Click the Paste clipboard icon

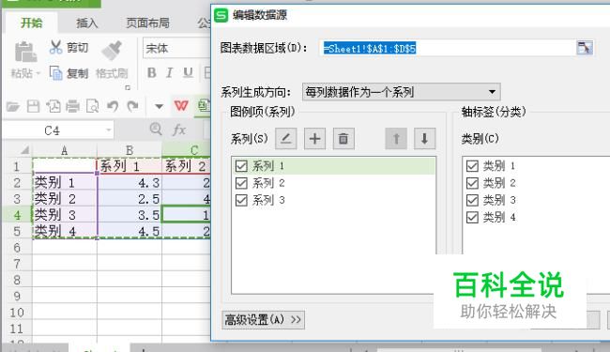click(25, 53)
